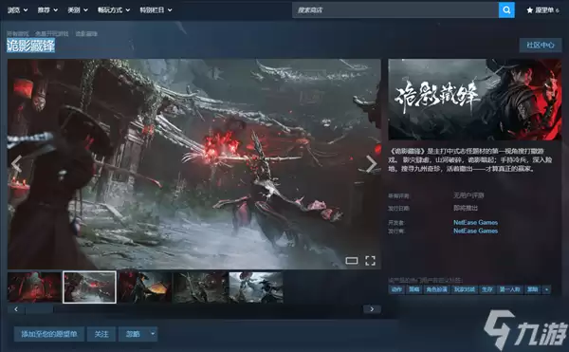The image size is (569, 352).
Task: Advance to next screenshot with right arrow
Action: [371, 164]
